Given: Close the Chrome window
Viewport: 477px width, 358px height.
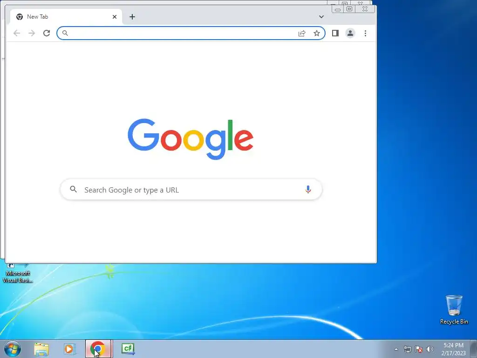Looking at the screenshot, I should [x=365, y=9].
